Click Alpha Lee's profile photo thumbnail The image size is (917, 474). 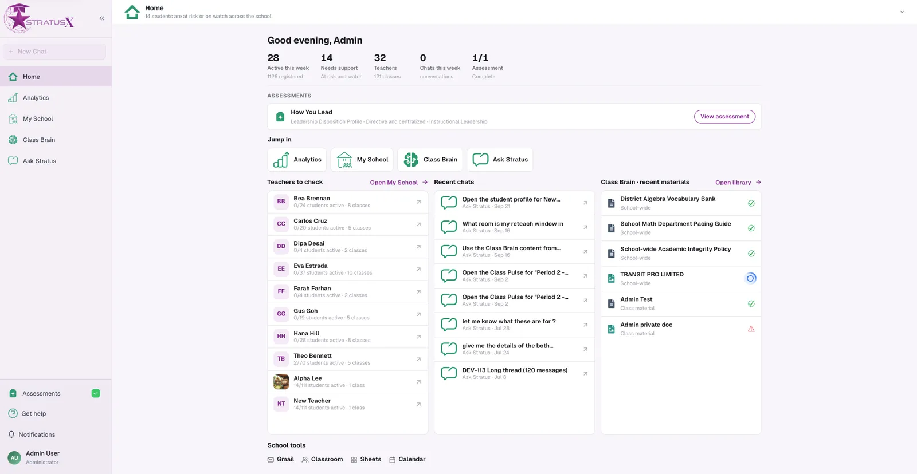[281, 382]
